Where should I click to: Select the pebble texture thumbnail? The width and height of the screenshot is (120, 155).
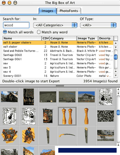(106, 116)
